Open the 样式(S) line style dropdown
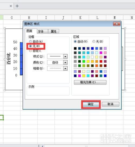Image resolution: width=135 pixels, height=147 pixels. 65,57
